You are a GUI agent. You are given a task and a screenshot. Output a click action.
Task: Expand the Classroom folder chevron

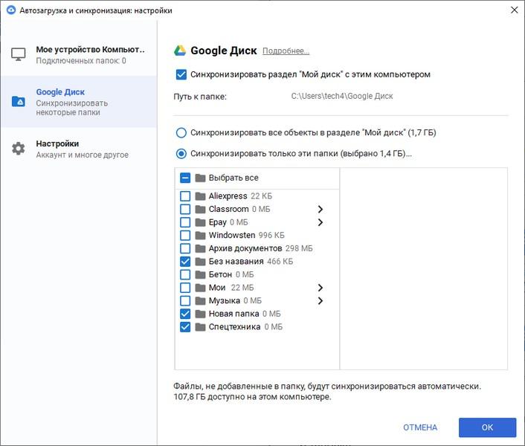point(321,209)
